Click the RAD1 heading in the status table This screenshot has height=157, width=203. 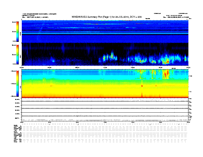click(x=15, y=132)
